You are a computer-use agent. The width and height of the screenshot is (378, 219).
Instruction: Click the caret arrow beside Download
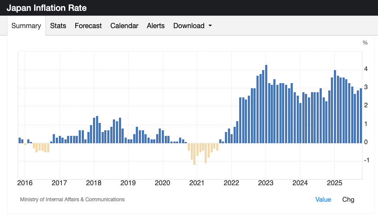(x=210, y=26)
